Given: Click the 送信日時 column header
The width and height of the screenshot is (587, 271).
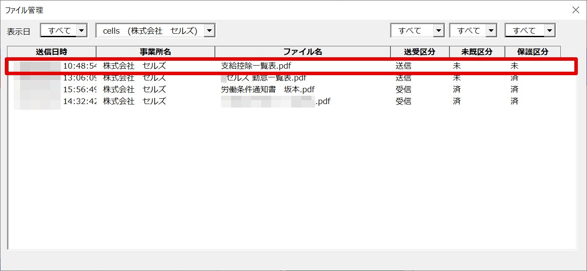Looking at the screenshot, I should (52, 52).
